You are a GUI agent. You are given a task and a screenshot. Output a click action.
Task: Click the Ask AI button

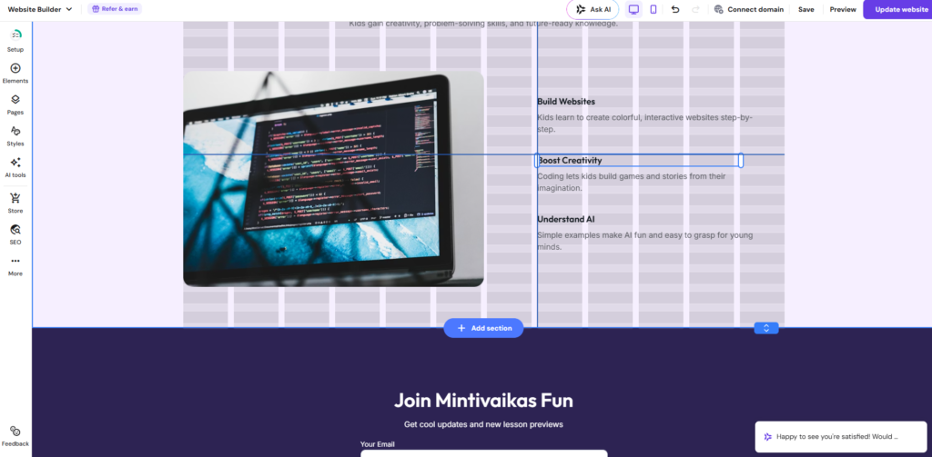click(x=593, y=9)
